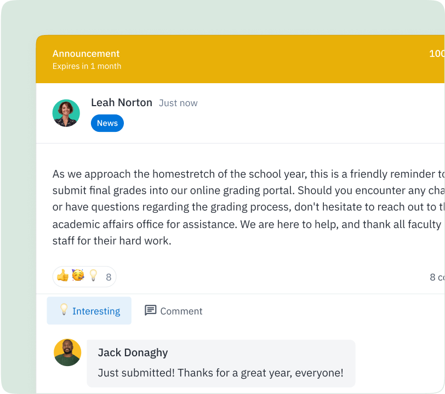The width and height of the screenshot is (445, 394).
Task: Open Leah Norton's name link
Action: pos(122,103)
